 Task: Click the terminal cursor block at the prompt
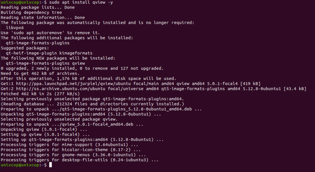coord(50,165)
